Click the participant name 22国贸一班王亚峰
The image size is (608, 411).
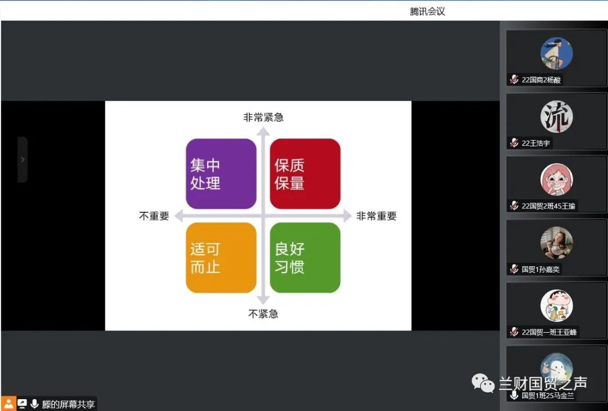tap(549, 332)
